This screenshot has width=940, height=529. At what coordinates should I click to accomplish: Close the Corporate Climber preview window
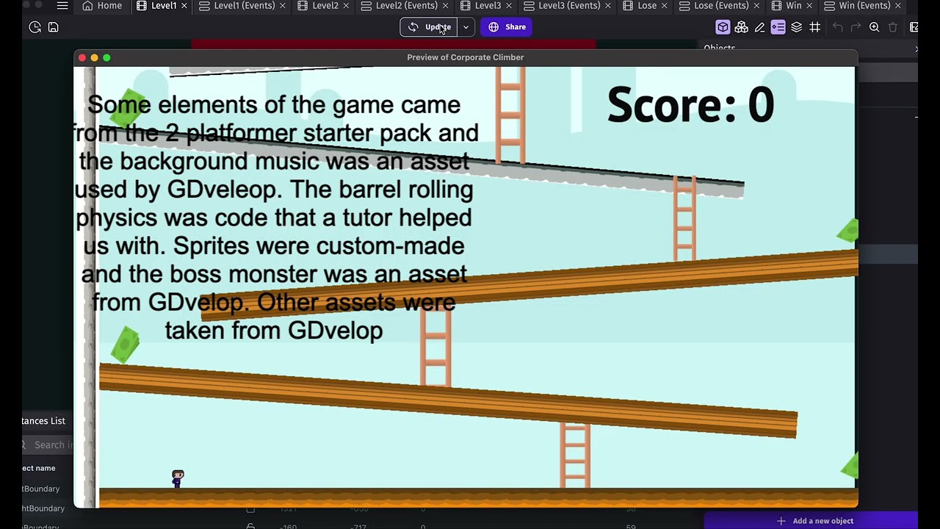tap(82, 57)
